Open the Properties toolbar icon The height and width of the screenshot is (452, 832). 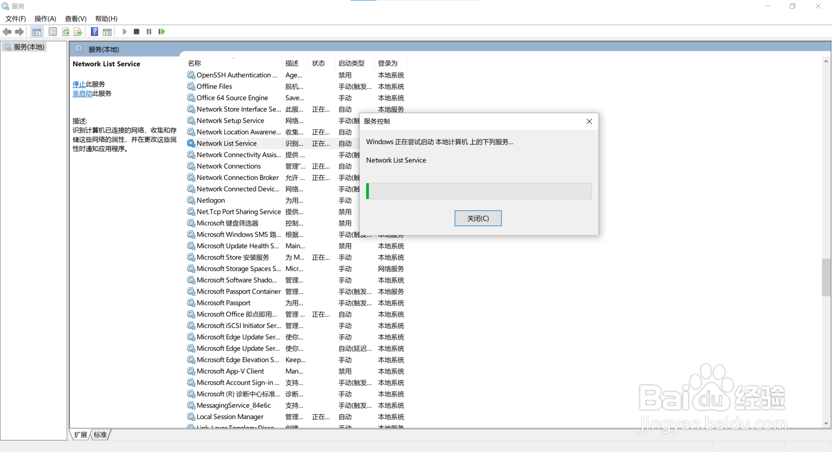point(52,32)
